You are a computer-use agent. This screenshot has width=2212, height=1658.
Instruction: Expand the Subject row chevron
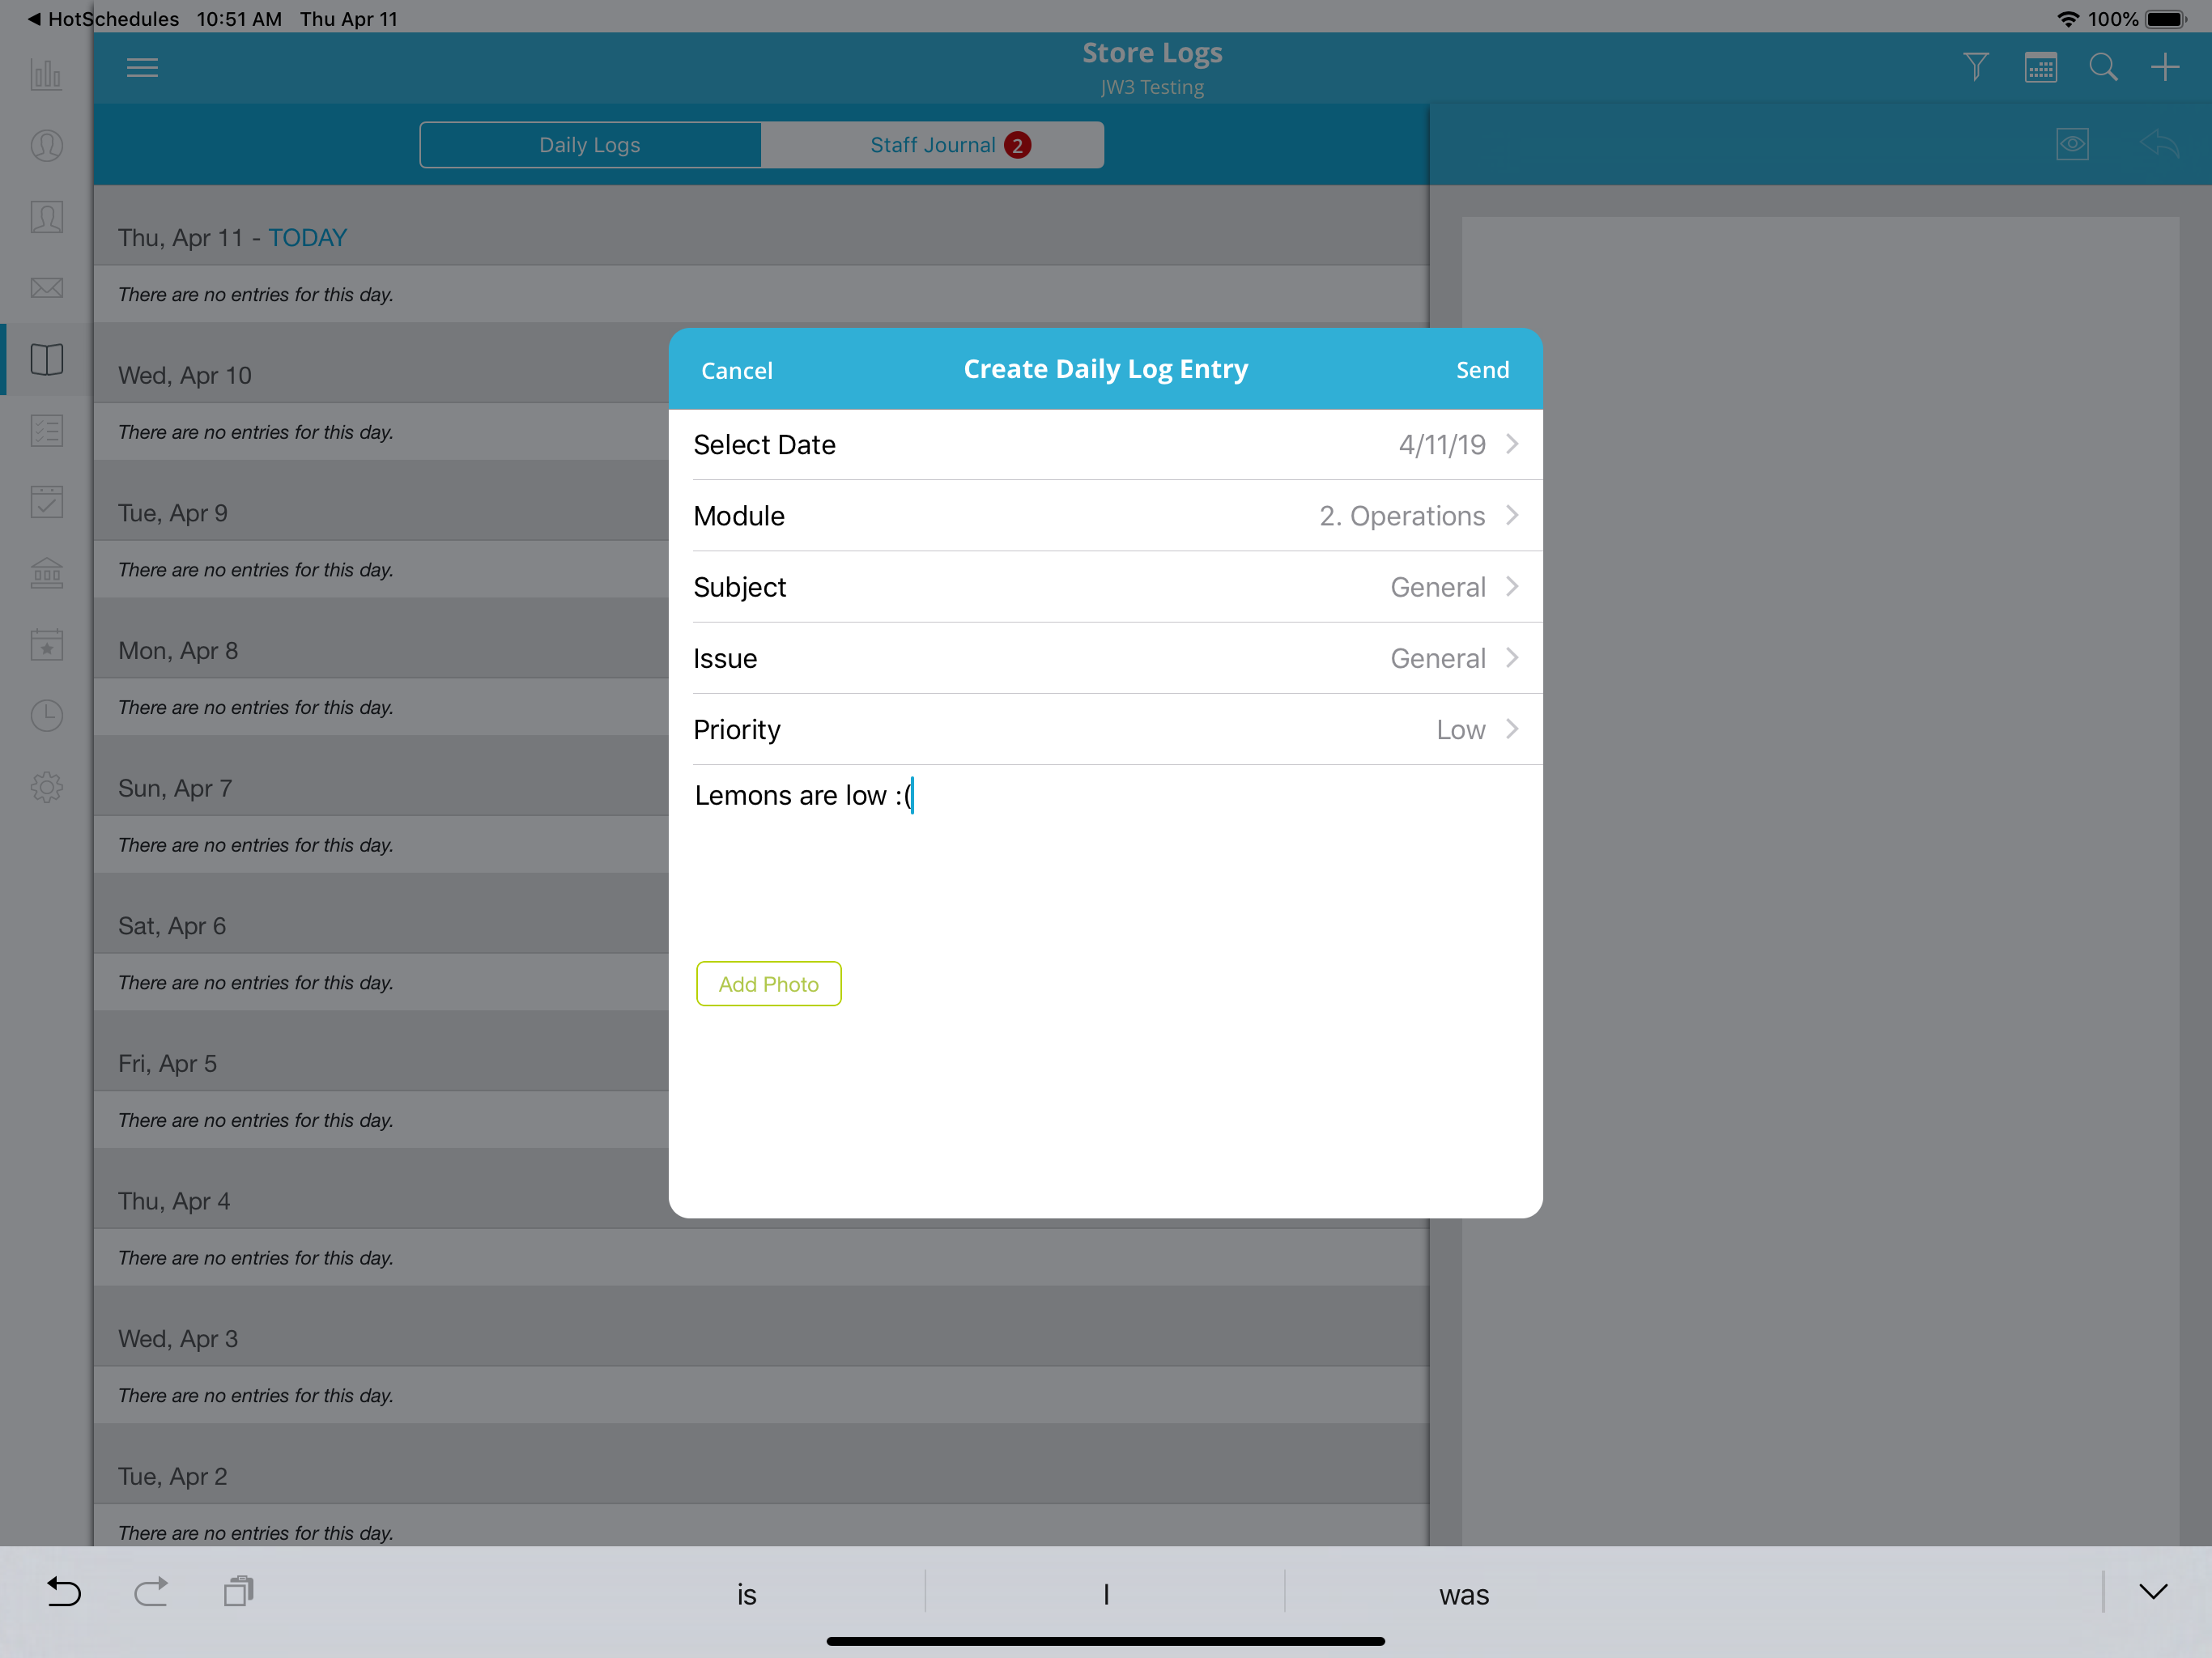[x=1512, y=587]
